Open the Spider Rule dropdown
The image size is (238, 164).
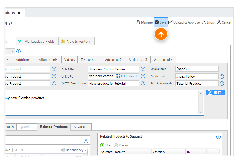197,76
